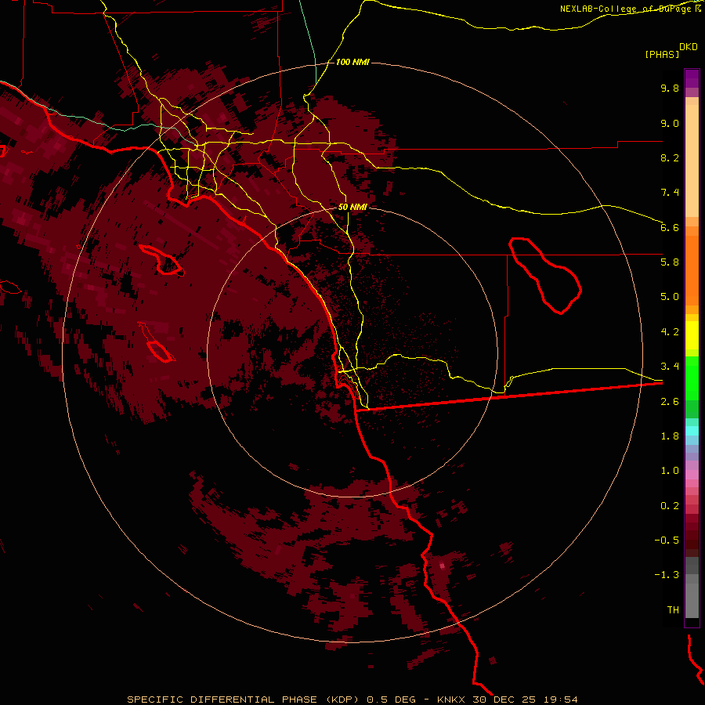Click the 1.8 value on color scale
The width and height of the screenshot is (705, 705).
tap(670, 436)
